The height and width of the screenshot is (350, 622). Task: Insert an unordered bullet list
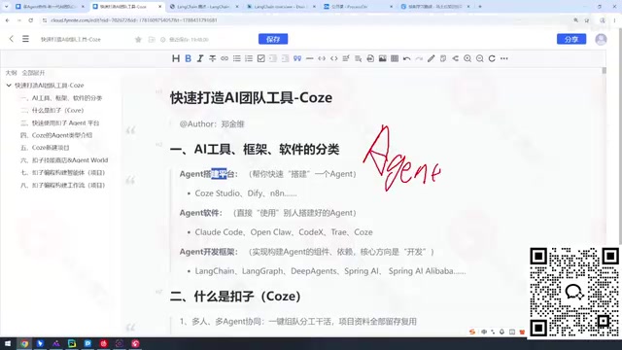pos(237,58)
